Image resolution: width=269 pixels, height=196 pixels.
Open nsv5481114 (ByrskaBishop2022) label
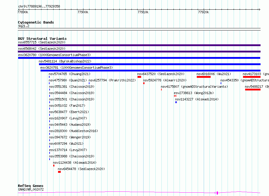(x=65, y=61)
